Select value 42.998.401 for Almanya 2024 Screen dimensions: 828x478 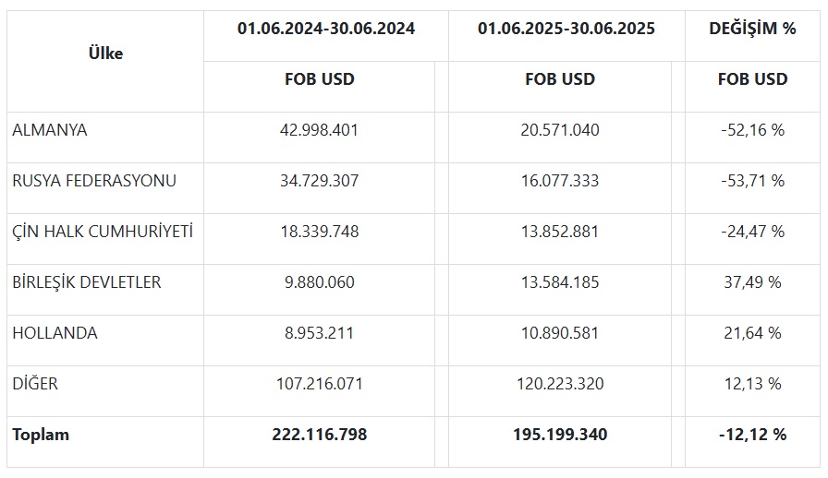coord(319,130)
